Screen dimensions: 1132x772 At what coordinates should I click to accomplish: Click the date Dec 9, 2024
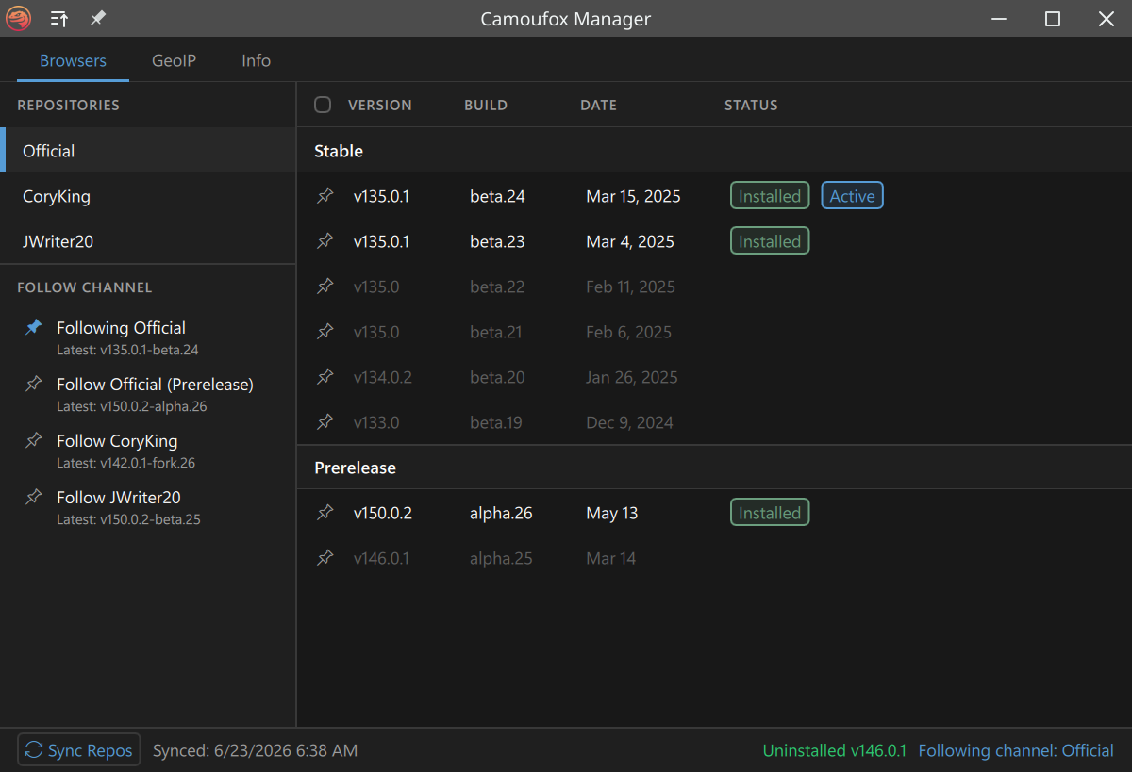pyautogui.click(x=629, y=422)
